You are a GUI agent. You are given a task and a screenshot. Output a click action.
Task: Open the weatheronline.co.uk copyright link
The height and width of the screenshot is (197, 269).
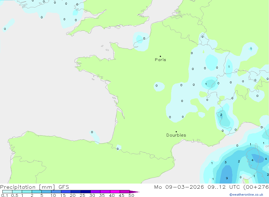(x=246, y=195)
